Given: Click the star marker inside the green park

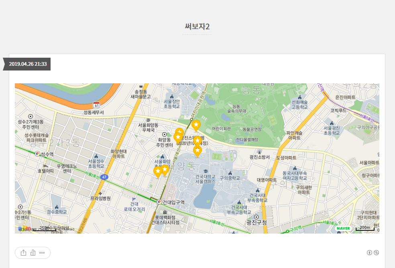Looking at the screenshot, I should point(196,126).
